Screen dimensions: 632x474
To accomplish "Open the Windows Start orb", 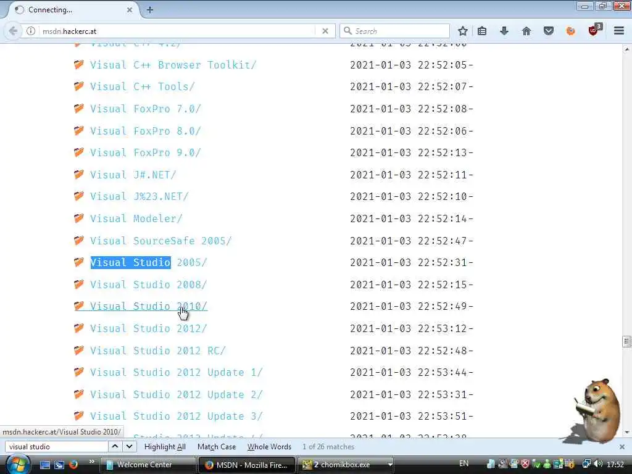I will click(x=18, y=465).
